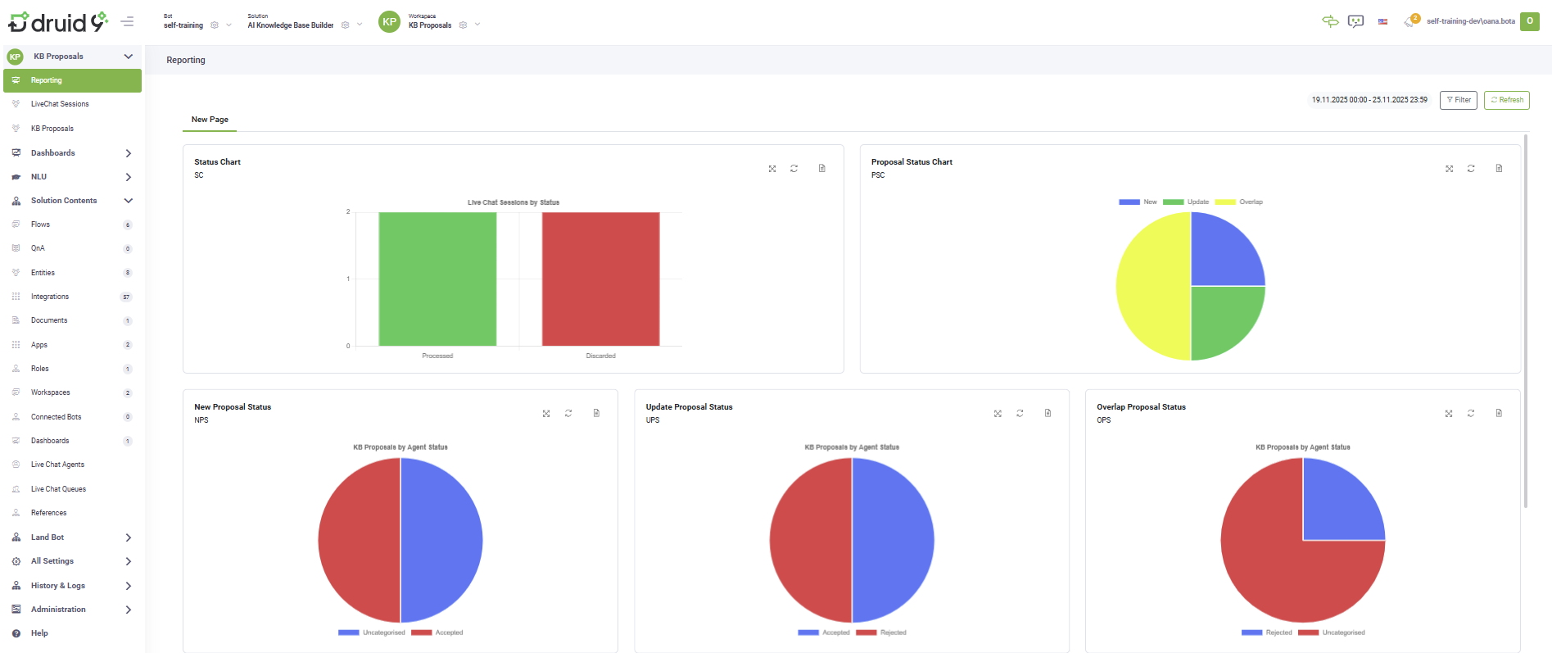Click the vertical page scrollbar
The height and width of the screenshot is (653, 1552).
tap(1526, 320)
